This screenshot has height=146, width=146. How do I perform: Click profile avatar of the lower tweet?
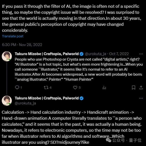pyautogui.click(x=7, y=101)
